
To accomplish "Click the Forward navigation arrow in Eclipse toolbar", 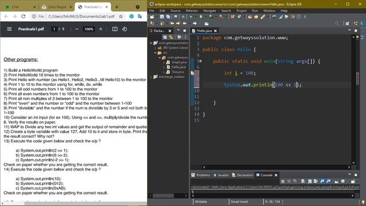I will [x=194, y=23].
